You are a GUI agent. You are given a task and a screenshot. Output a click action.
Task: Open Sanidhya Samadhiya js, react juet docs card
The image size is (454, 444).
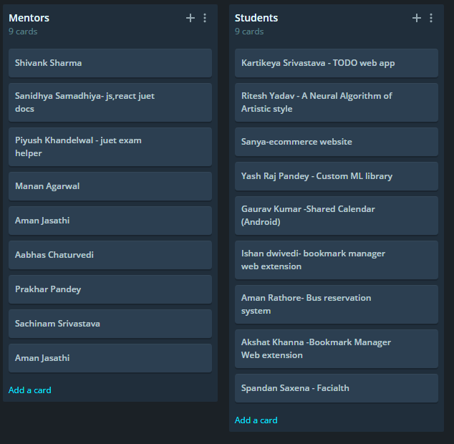pos(110,102)
